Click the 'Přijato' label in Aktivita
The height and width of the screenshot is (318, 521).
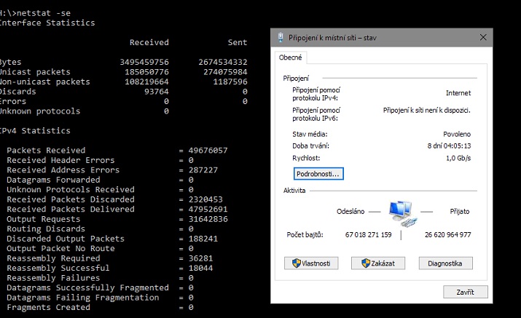pyautogui.click(x=460, y=212)
